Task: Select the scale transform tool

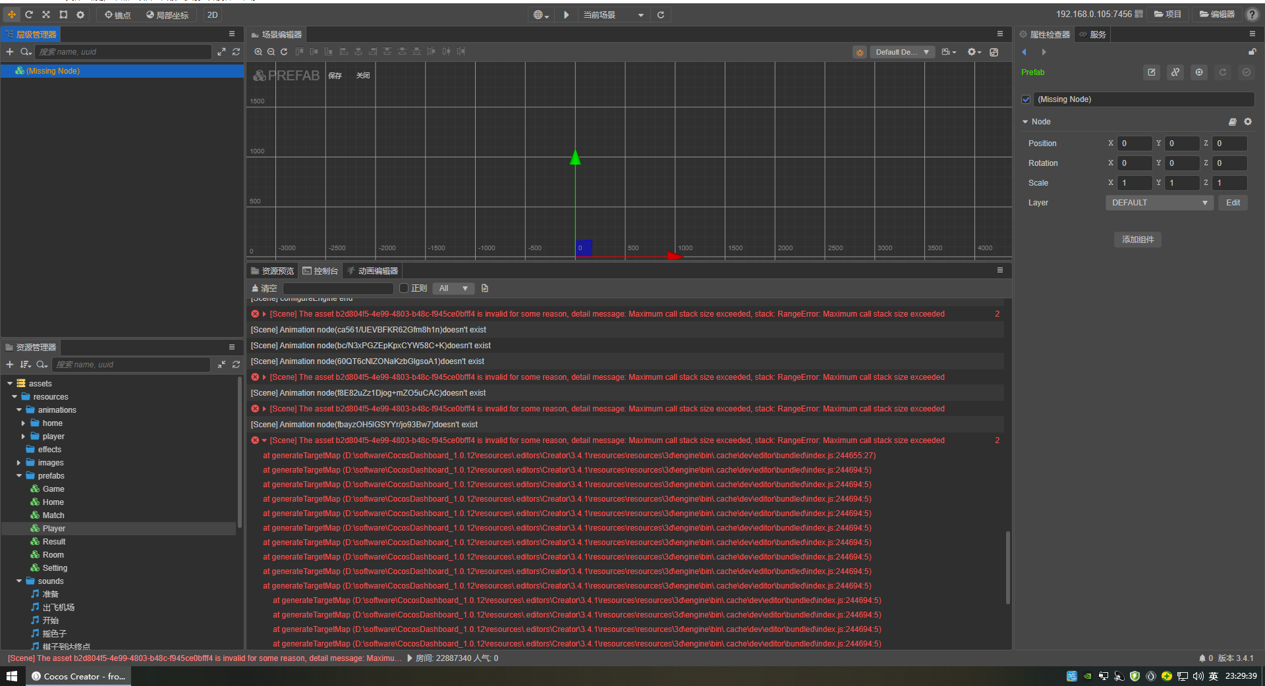Action: [46, 14]
